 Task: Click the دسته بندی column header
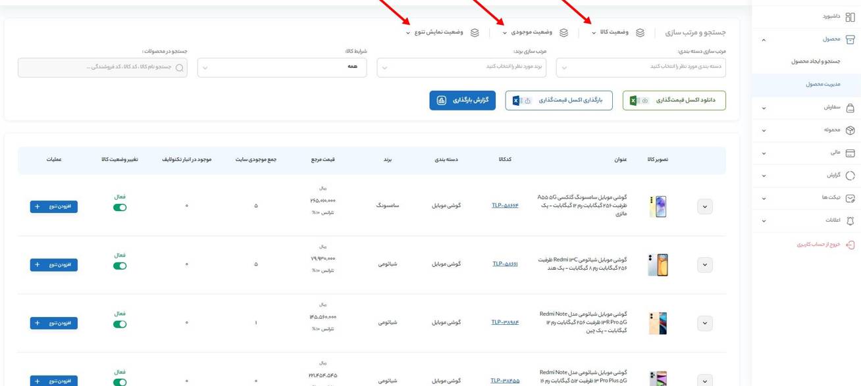(x=446, y=160)
